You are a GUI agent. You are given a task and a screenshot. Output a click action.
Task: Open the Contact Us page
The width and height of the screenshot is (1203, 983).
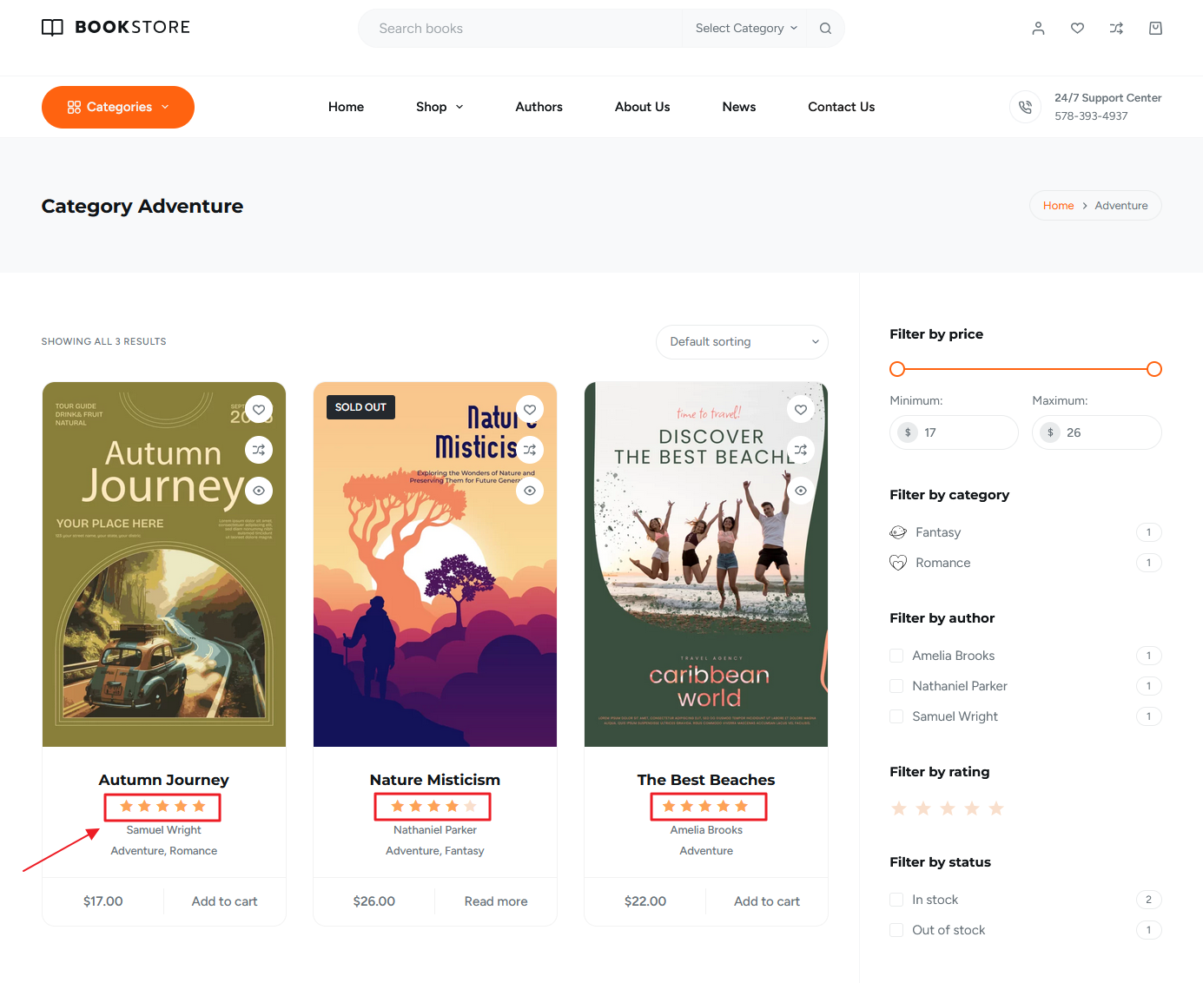(x=841, y=107)
